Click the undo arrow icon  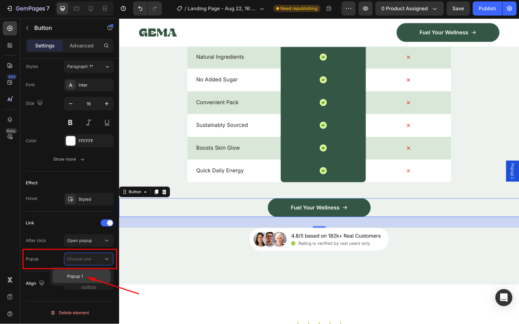click(x=140, y=9)
